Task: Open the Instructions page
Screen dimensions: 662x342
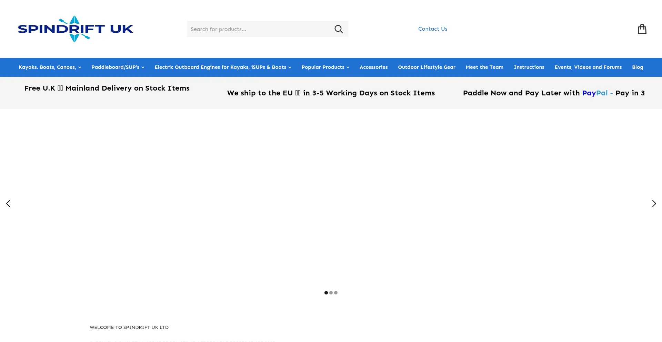Action: click(529, 67)
